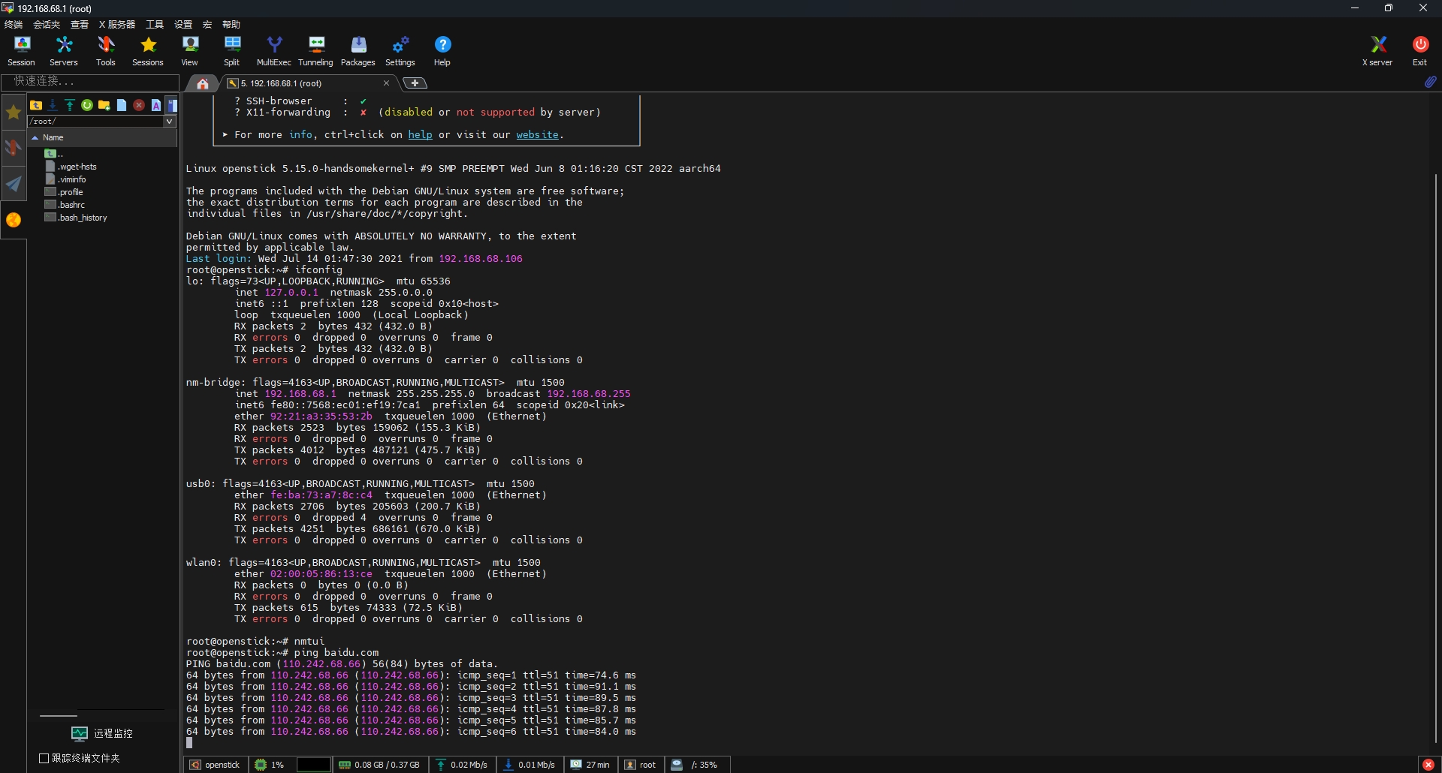This screenshot has height=773, width=1442.
Task: Click the openstick host status item
Action: point(216,765)
